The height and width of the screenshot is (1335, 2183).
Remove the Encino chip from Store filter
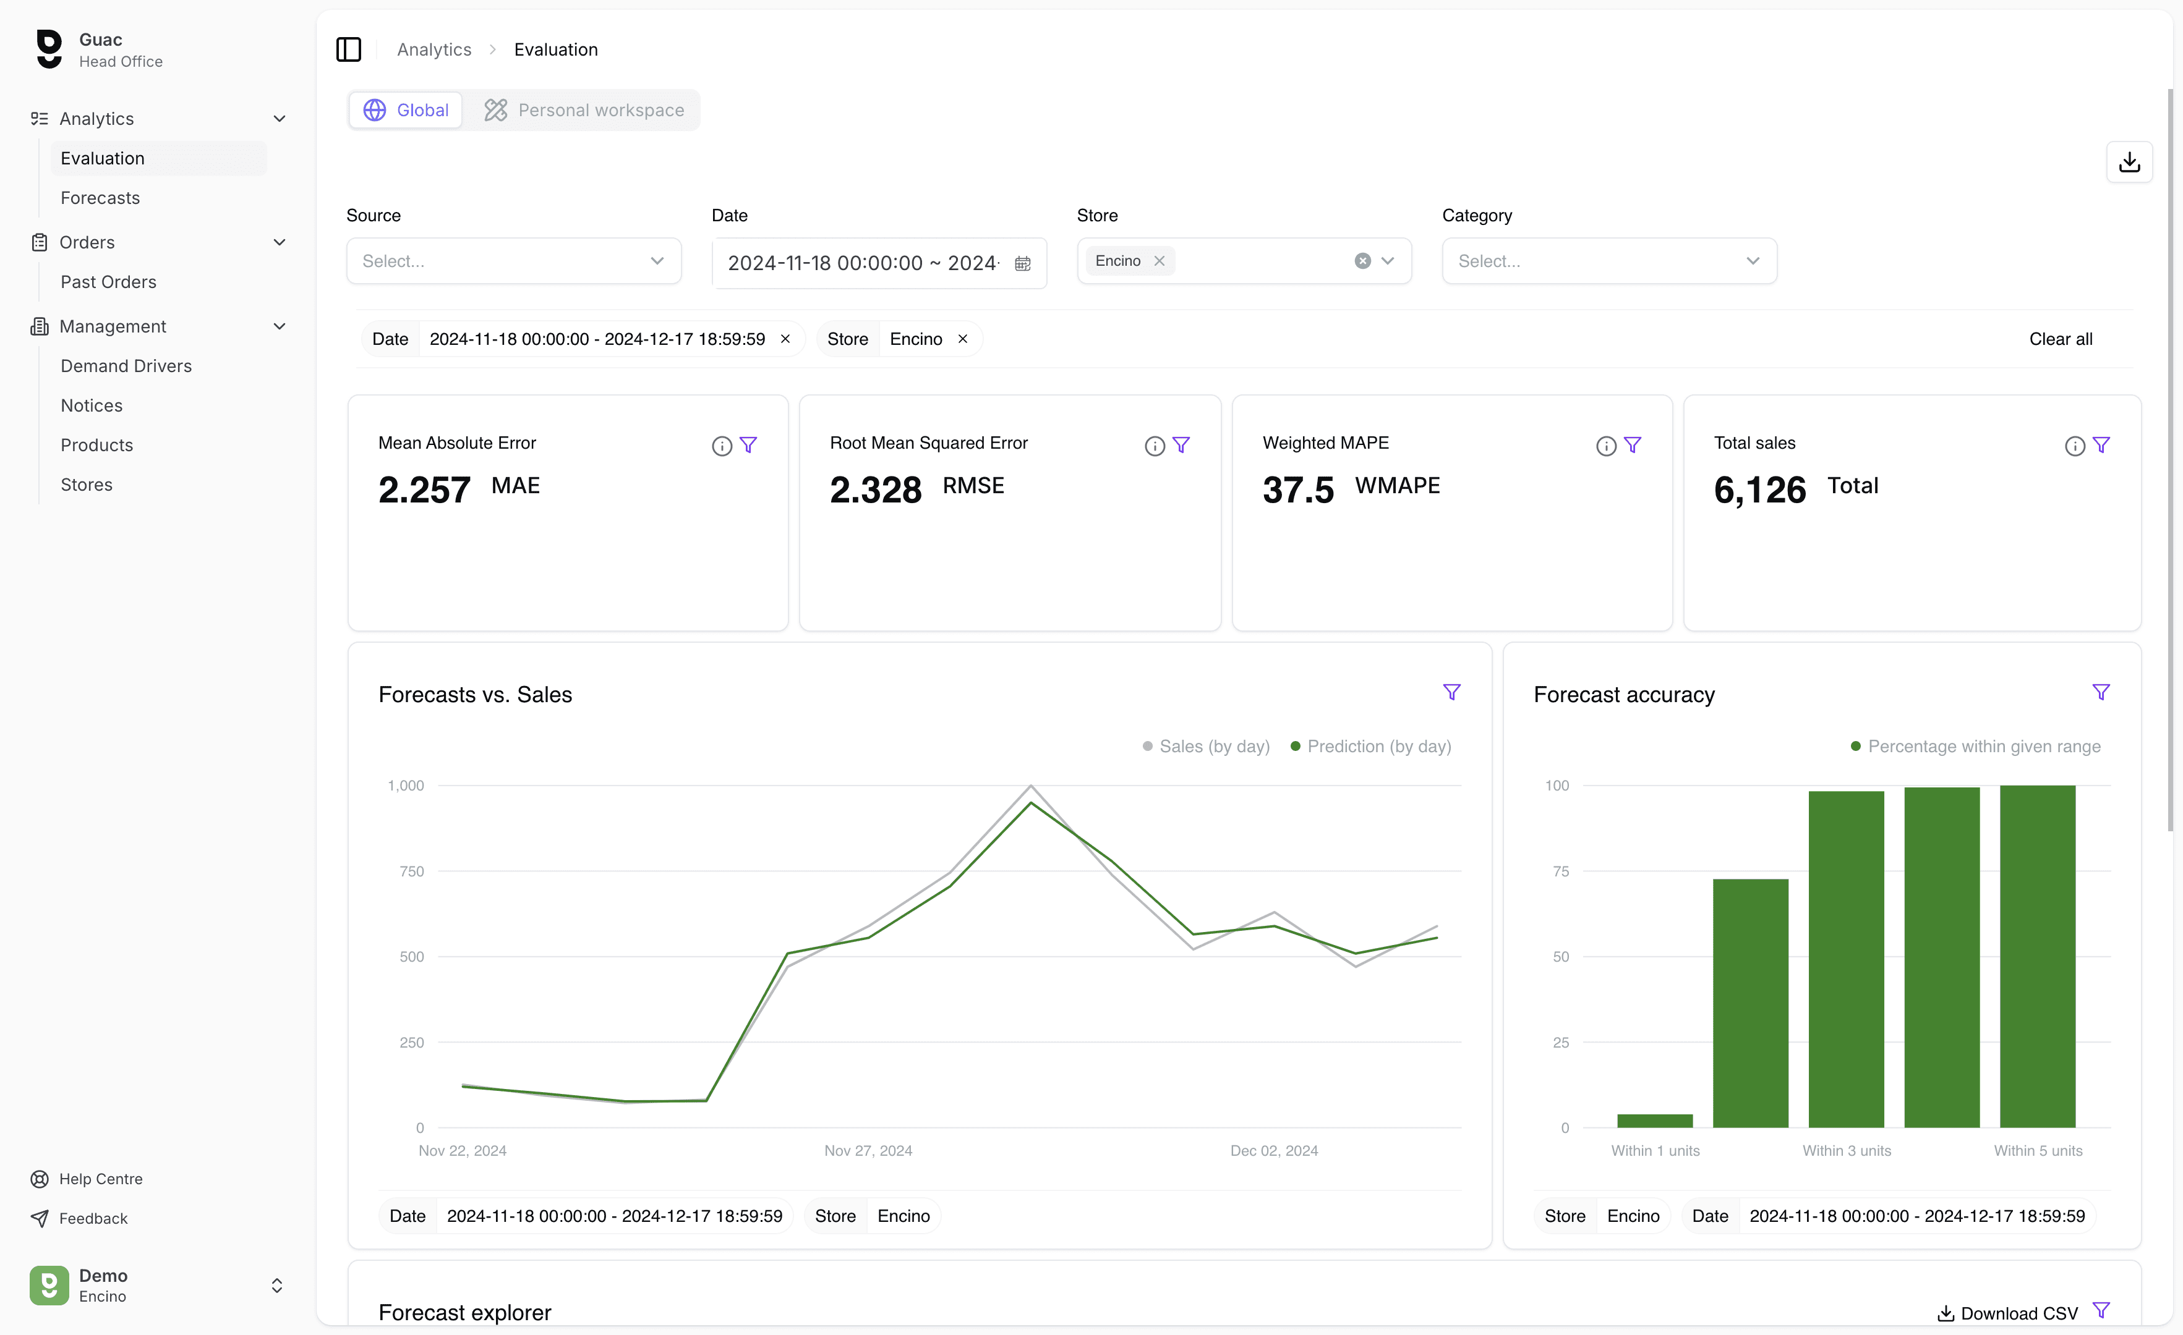(x=1159, y=260)
